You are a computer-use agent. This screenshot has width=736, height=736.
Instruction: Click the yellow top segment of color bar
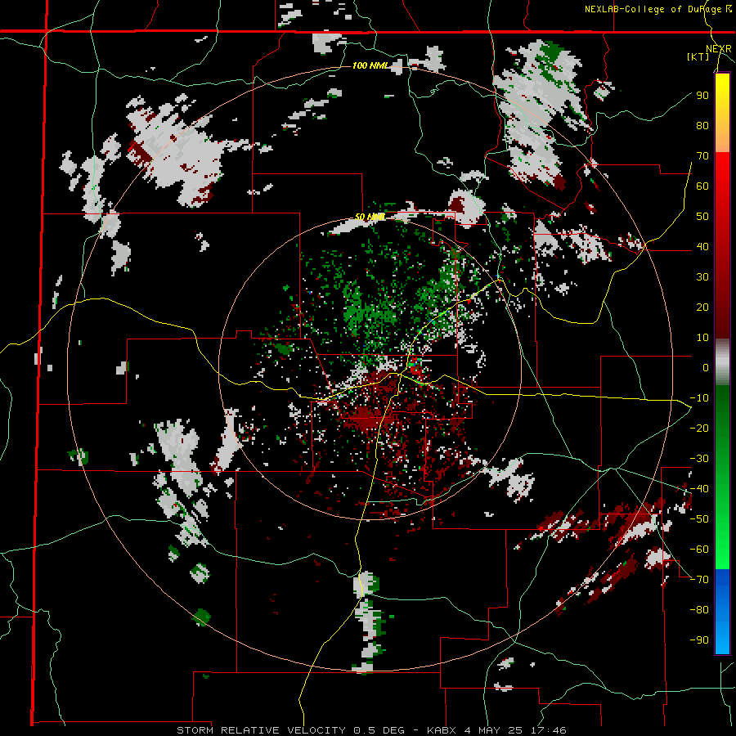(x=722, y=113)
